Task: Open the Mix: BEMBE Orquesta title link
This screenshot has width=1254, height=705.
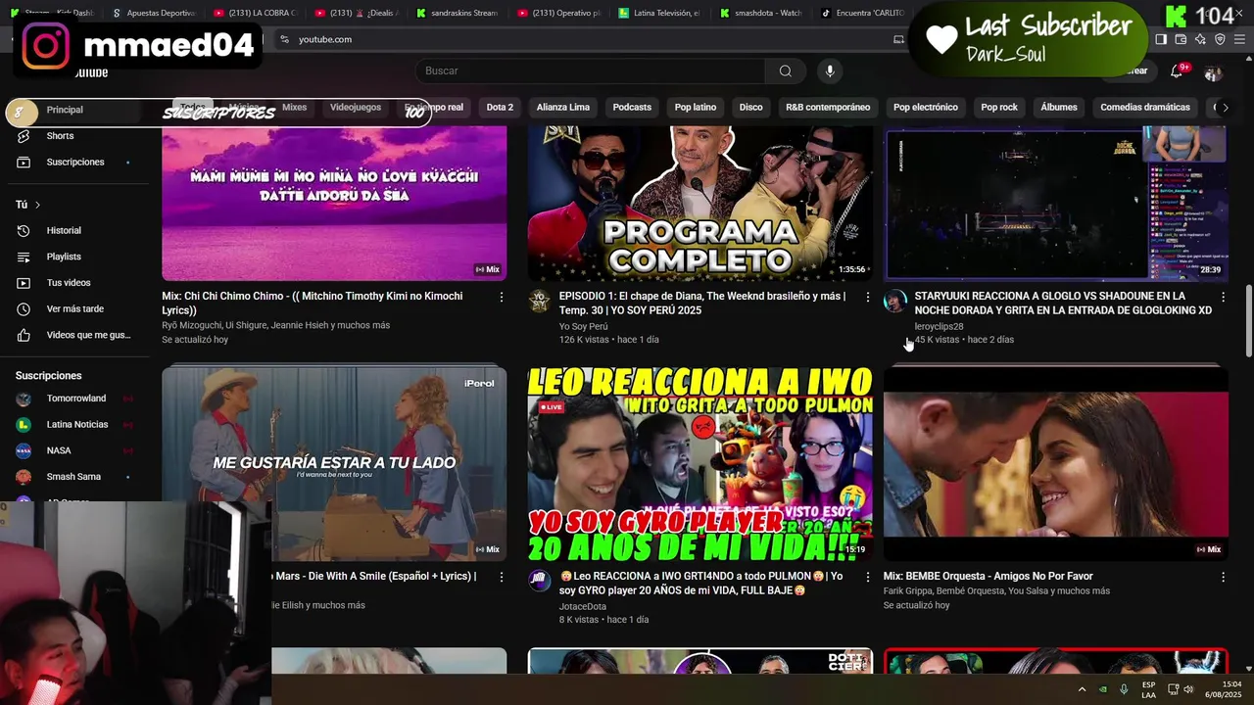Action: tap(988, 576)
